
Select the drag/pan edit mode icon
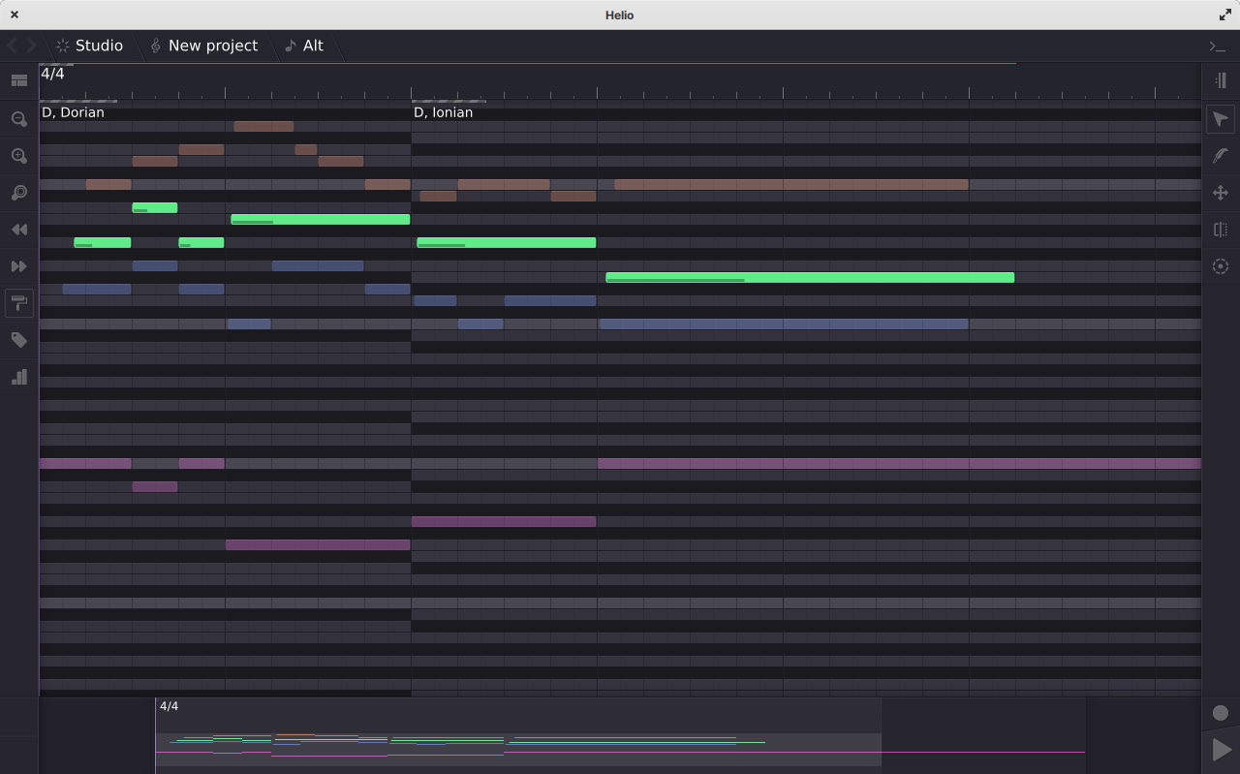point(1221,193)
